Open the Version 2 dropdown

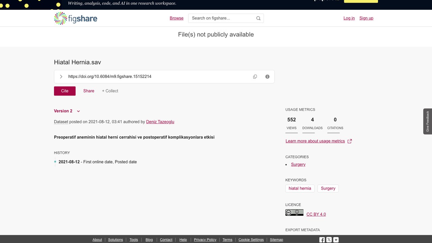point(67,111)
